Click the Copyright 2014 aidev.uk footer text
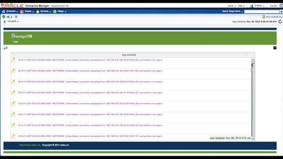This screenshot has height=159, width=283. 56,145
